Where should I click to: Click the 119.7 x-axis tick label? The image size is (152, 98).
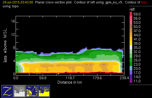coord(70,78)
